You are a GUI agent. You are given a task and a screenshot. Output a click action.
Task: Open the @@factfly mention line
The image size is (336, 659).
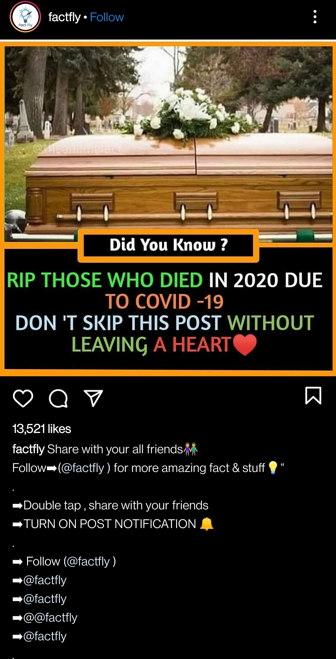(x=50, y=618)
